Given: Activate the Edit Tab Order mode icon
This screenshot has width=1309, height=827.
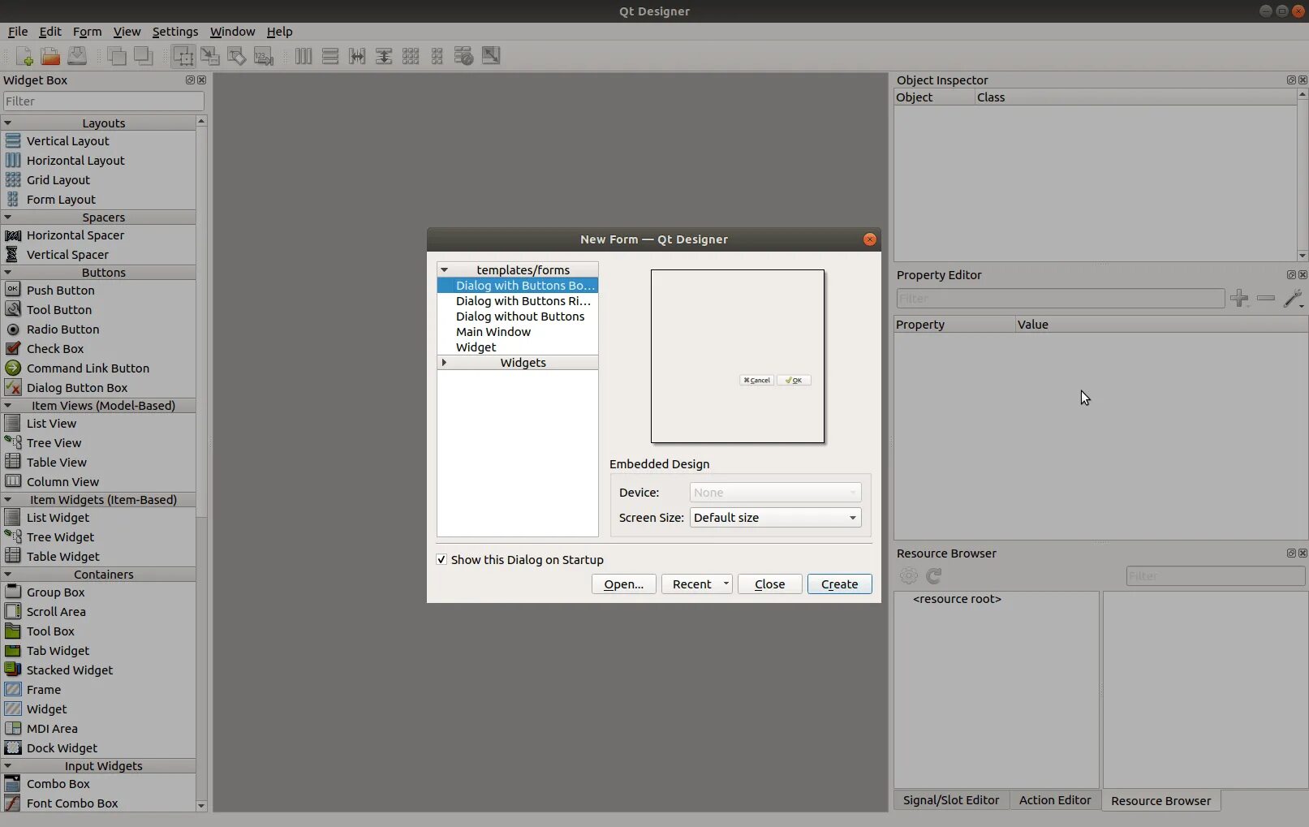Looking at the screenshot, I should click(x=264, y=56).
